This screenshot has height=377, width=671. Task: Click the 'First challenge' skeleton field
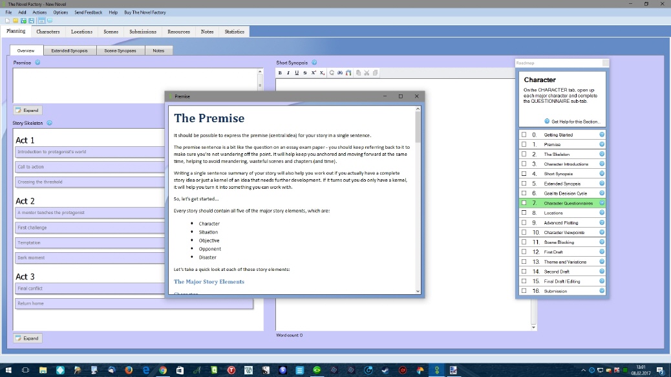(90, 228)
